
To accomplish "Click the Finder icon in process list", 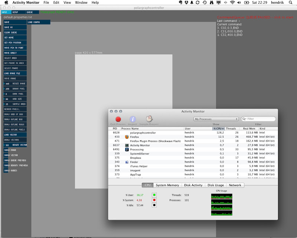I will [x=127, y=162].
